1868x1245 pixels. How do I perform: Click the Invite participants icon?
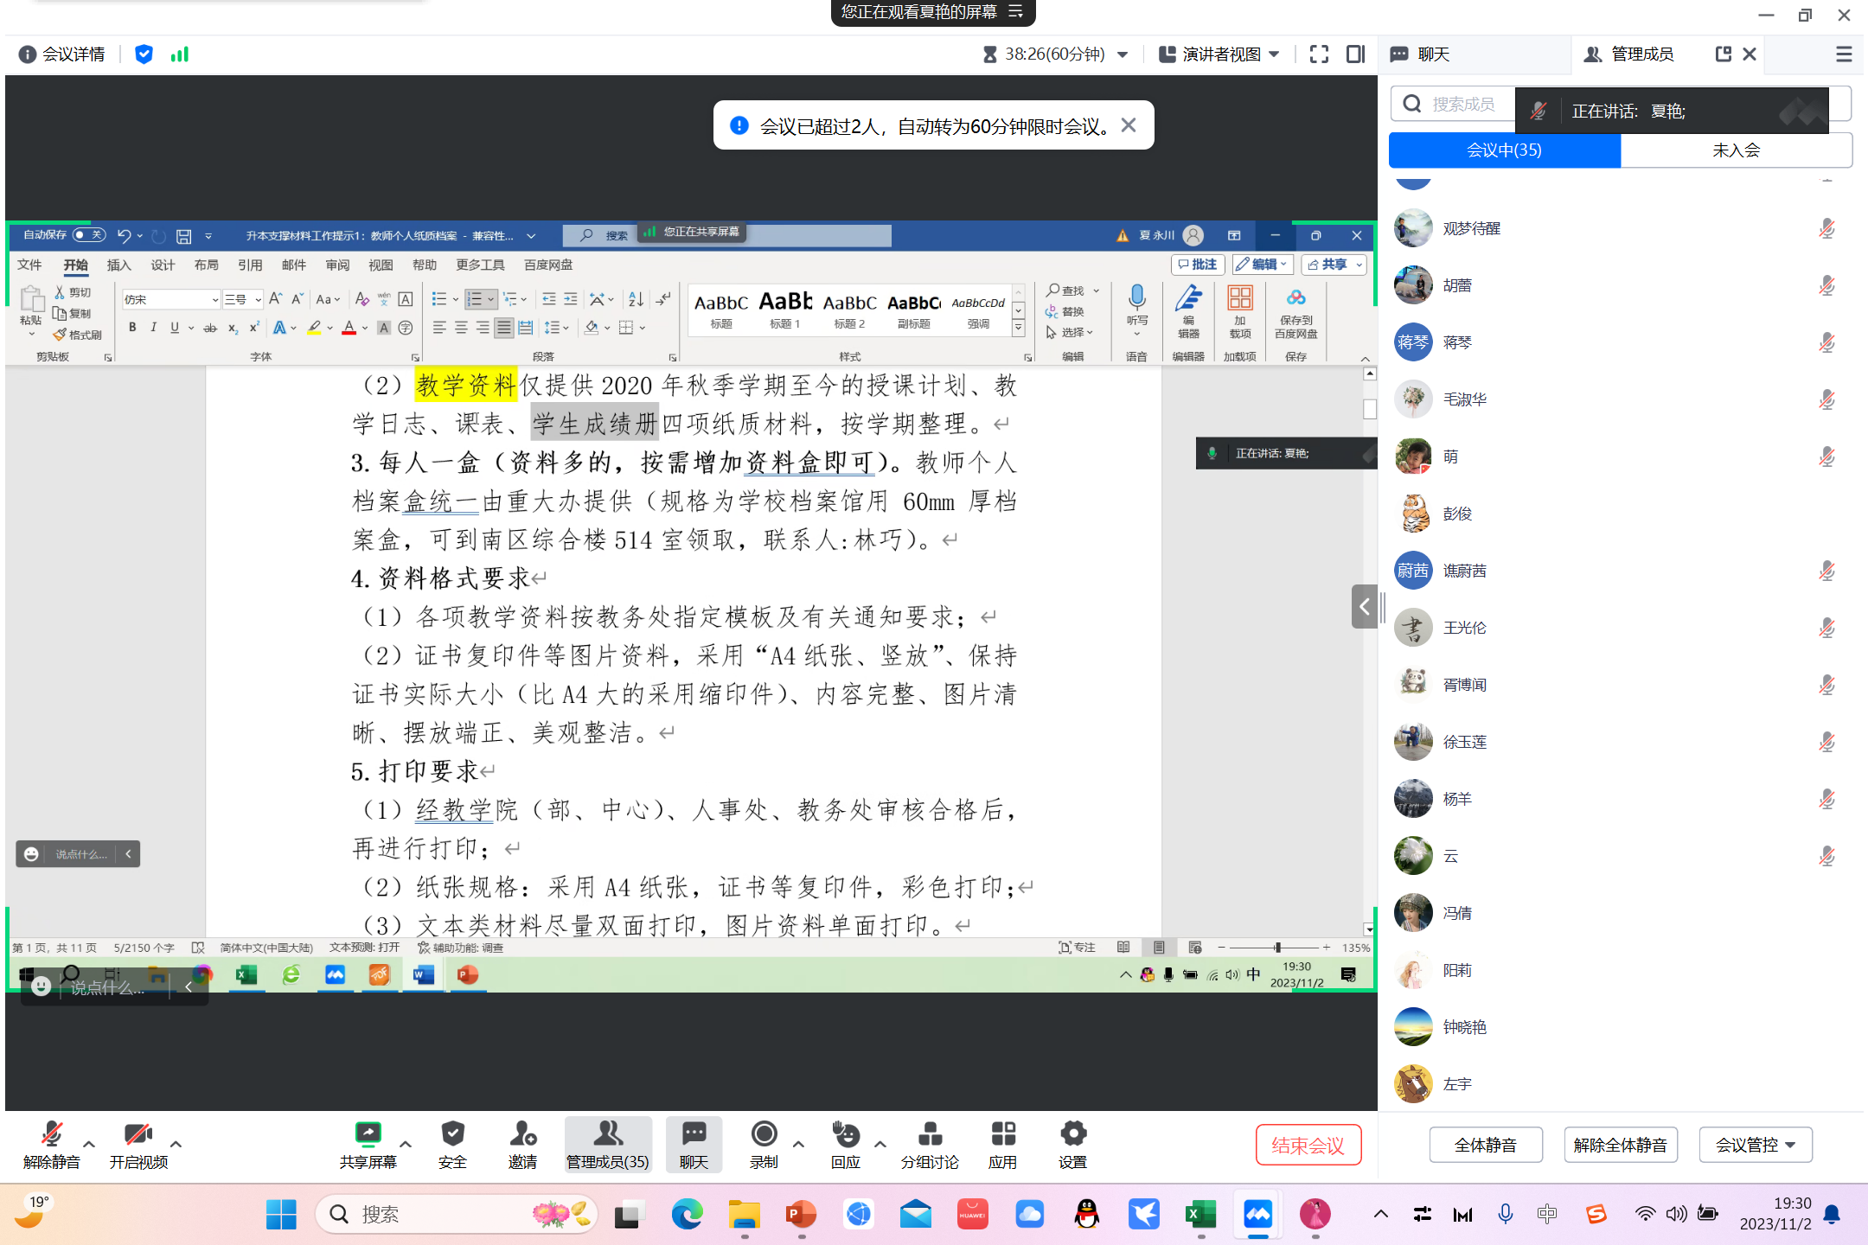522,1134
